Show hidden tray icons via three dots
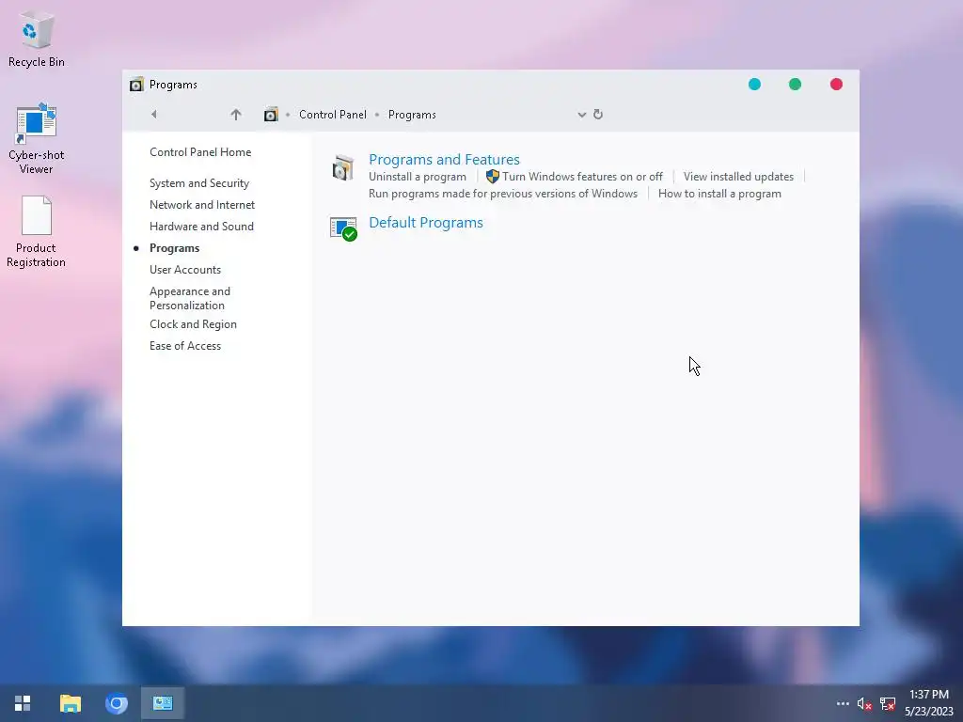The image size is (963, 722). (x=843, y=703)
